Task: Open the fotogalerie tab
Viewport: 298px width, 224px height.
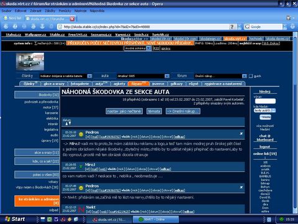Action: [79, 83]
